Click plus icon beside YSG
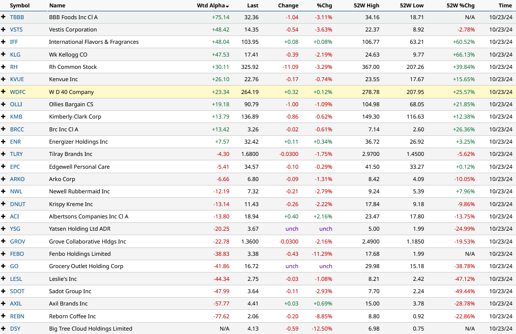Viewport: 516px width, 334px height. tap(3, 229)
